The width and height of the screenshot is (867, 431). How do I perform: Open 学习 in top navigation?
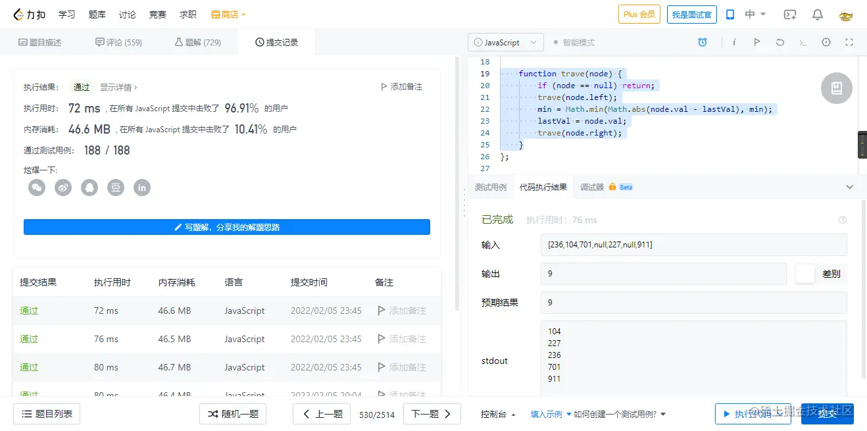66,14
